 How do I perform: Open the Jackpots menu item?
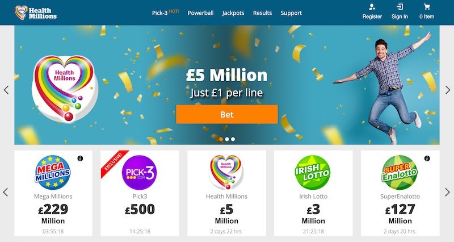233,13
